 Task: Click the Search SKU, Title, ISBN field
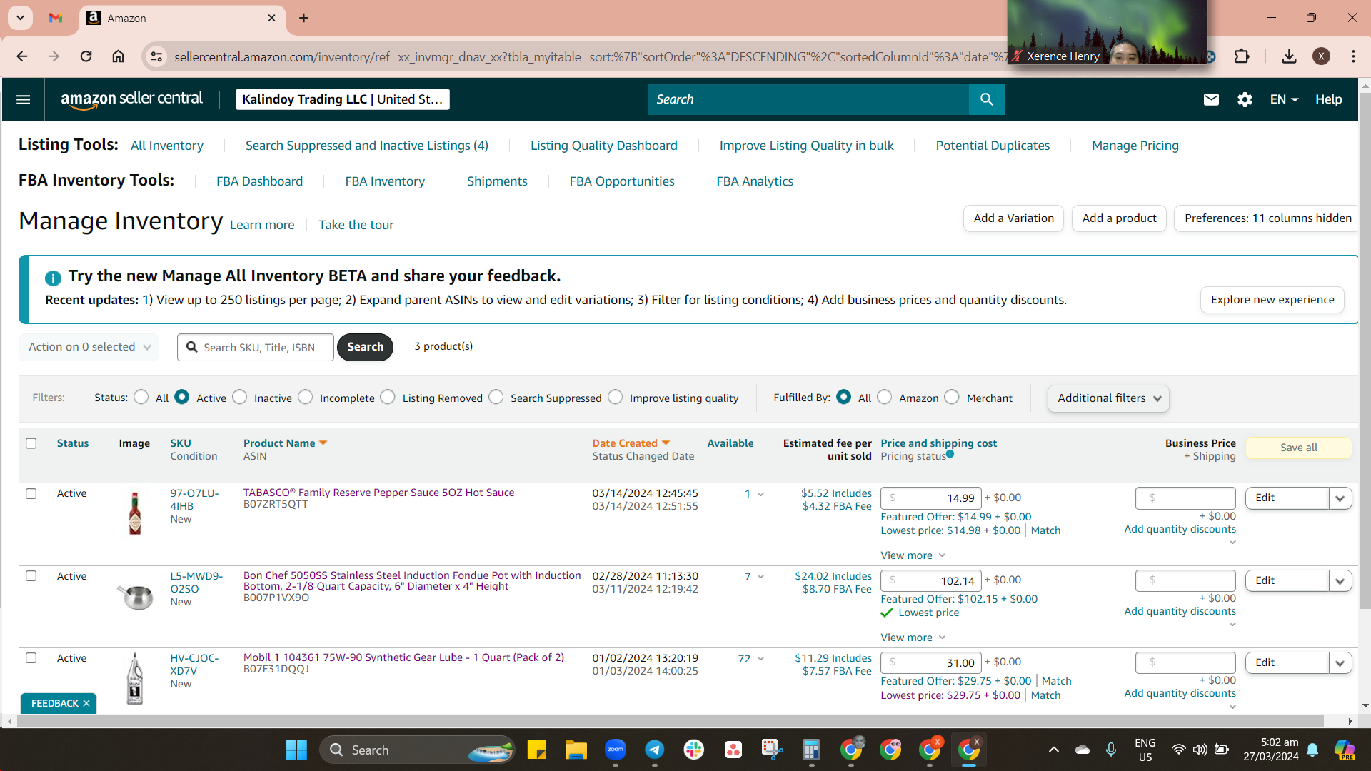coord(256,348)
